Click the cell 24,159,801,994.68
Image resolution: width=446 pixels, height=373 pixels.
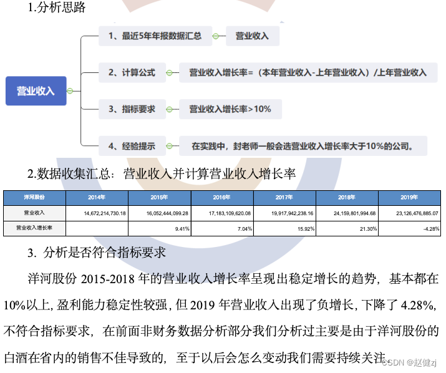pyautogui.click(x=347, y=213)
